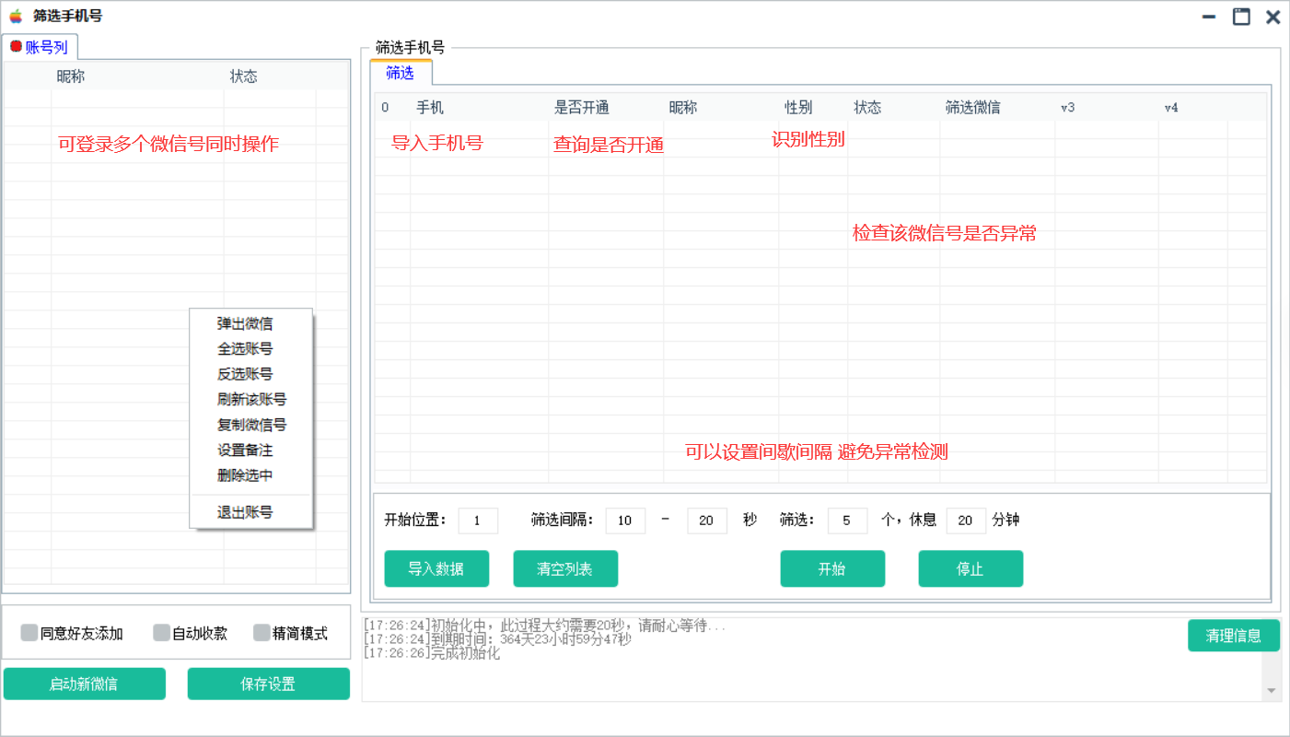This screenshot has width=1290, height=737.
Task: Click the 停止 button
Action: tap(970, 568)
